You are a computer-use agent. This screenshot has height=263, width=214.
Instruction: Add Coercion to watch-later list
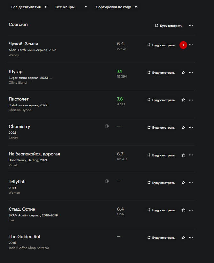tap(169, 26)
